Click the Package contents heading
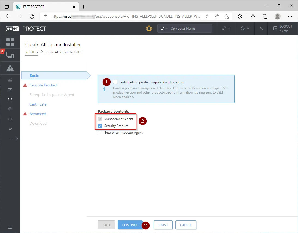 click(x=113, y=111)
